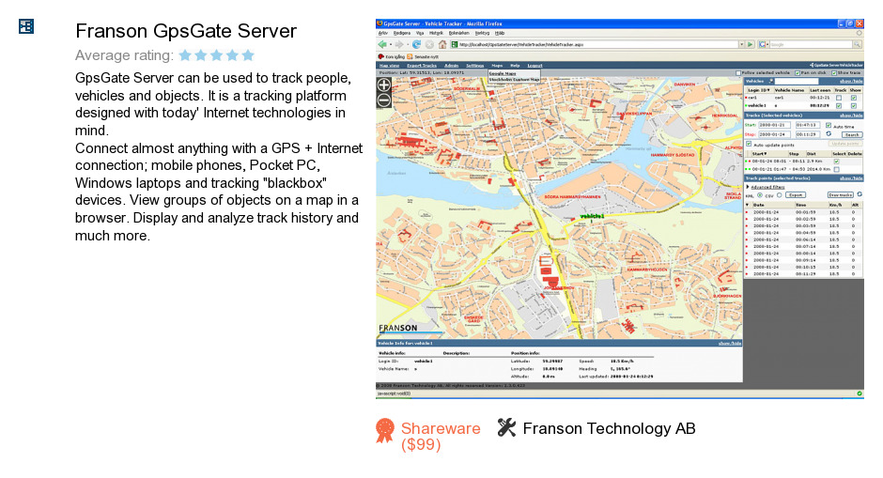Click show/hide link on Vehicle info panel
The height and width of the screenshot is (478, 883).
tap(730, 343)
